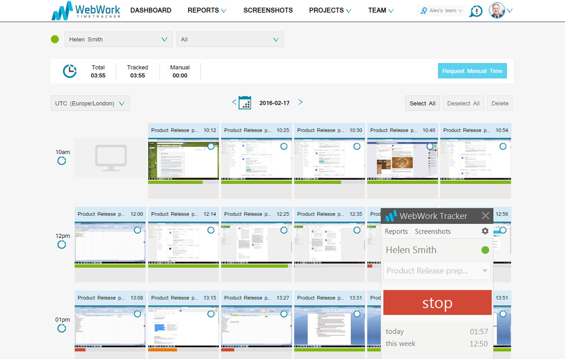Go to next day arrow
This screenshot has height=359, width=565.
click(300, 102)
